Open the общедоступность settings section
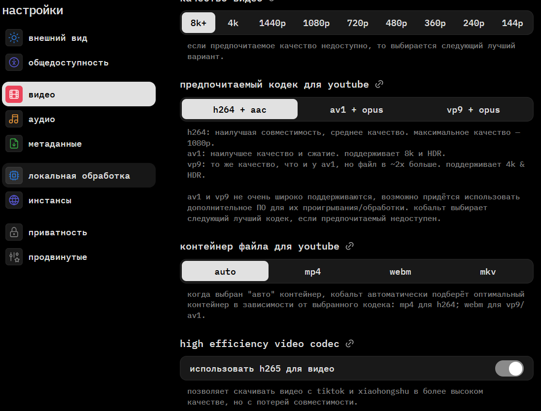This screenshot has height=411, width=541. click(x=79, y=63)
